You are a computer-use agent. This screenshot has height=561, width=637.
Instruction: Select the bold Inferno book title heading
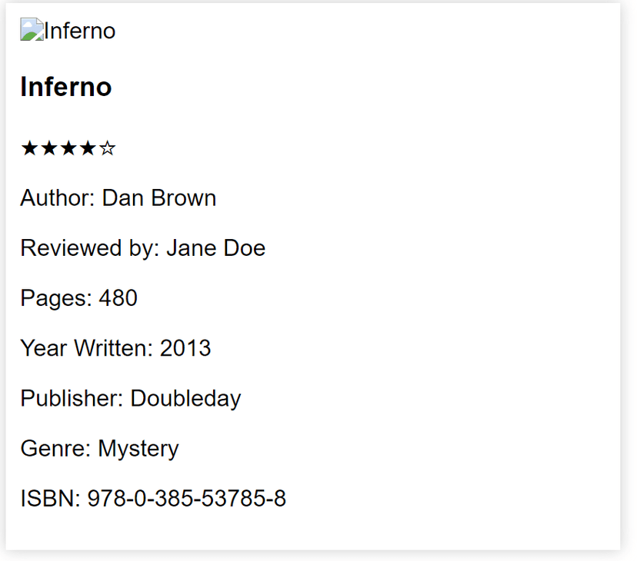pos(66,87)
